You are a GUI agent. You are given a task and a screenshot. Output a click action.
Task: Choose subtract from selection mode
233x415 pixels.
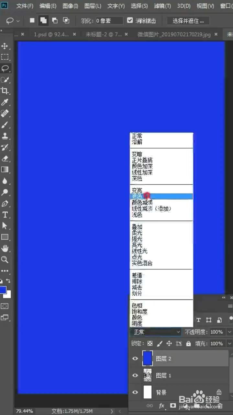coord(55,20)
